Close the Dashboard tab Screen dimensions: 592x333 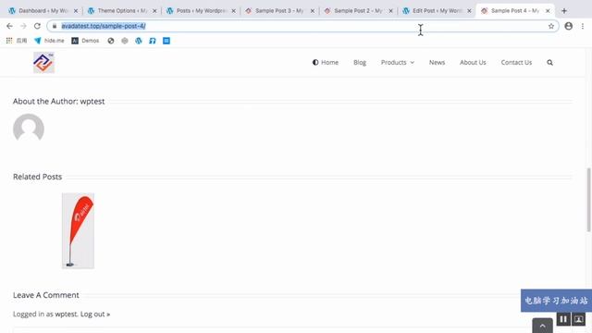76,11
